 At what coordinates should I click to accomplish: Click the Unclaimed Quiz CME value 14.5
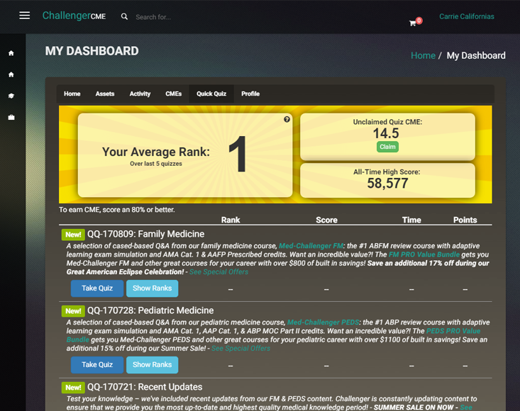click(386, 133)
